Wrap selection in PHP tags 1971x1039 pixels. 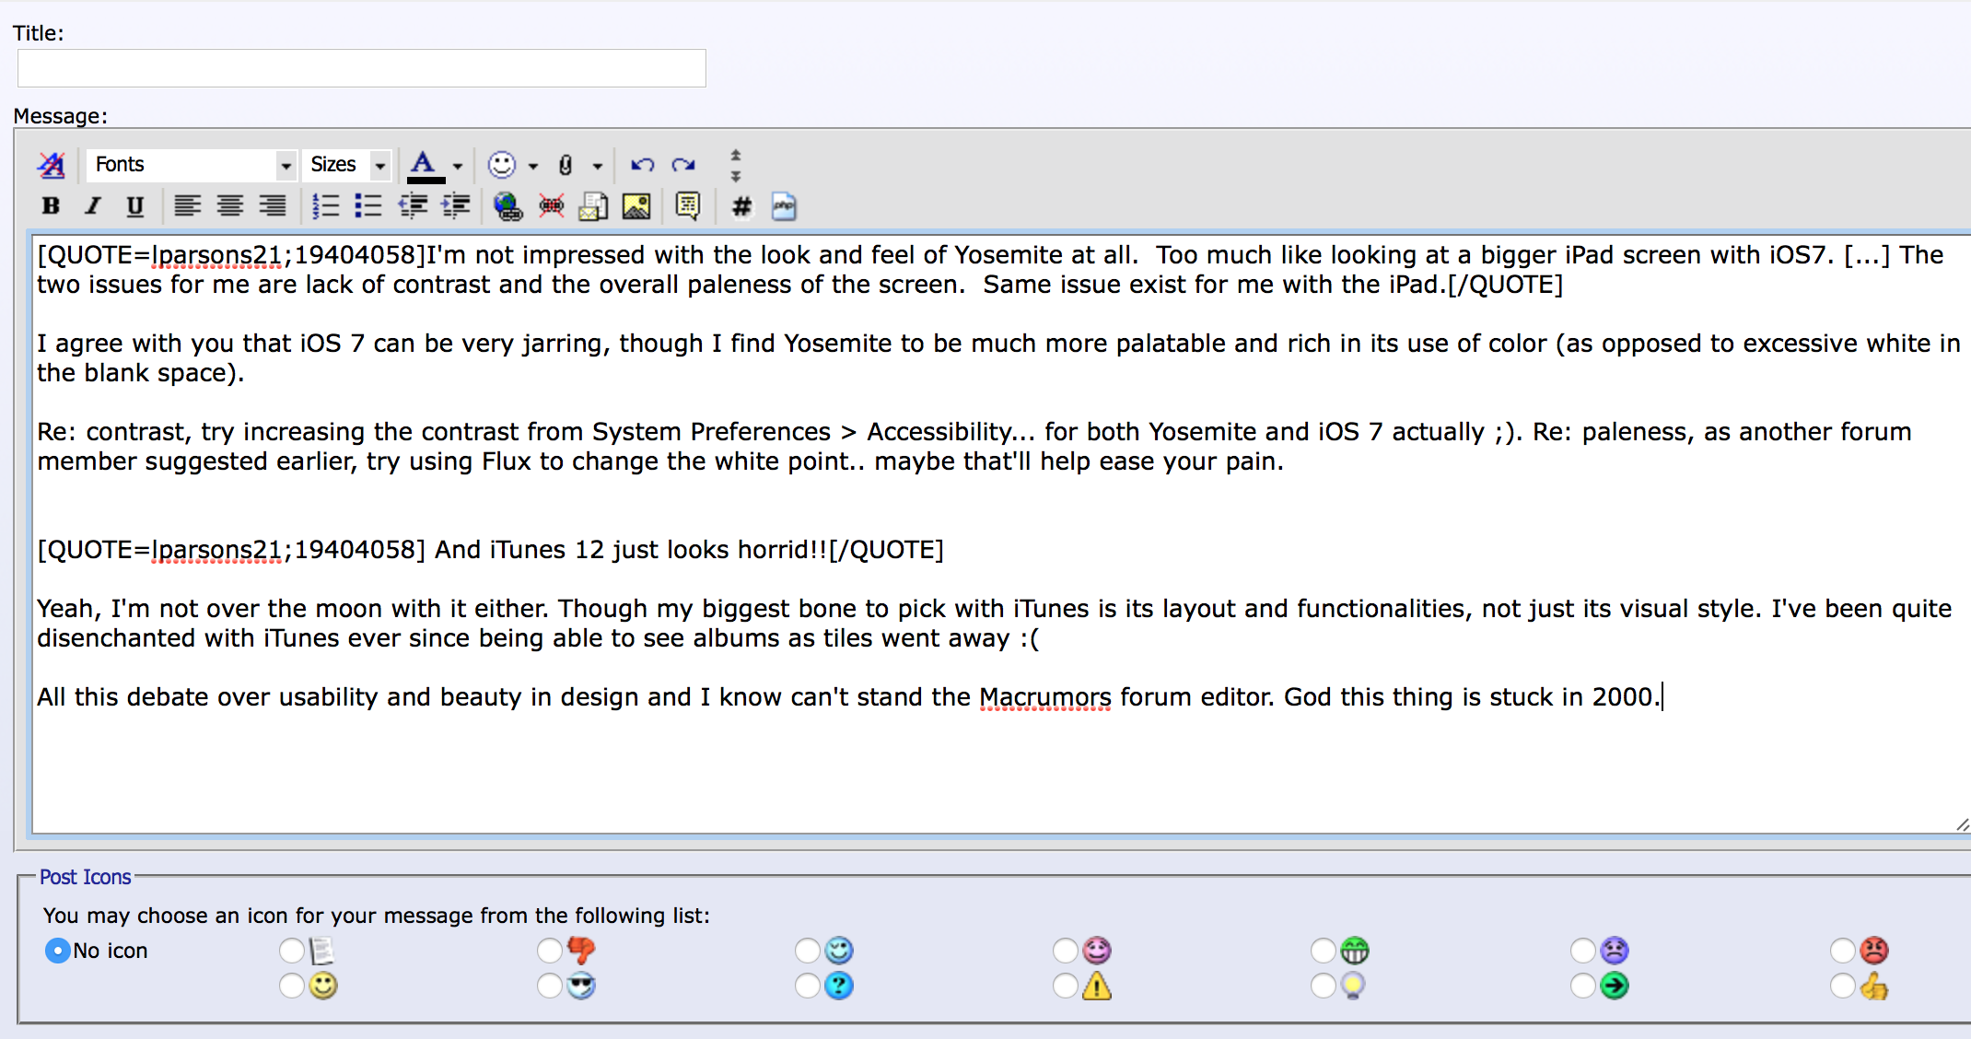784,206
